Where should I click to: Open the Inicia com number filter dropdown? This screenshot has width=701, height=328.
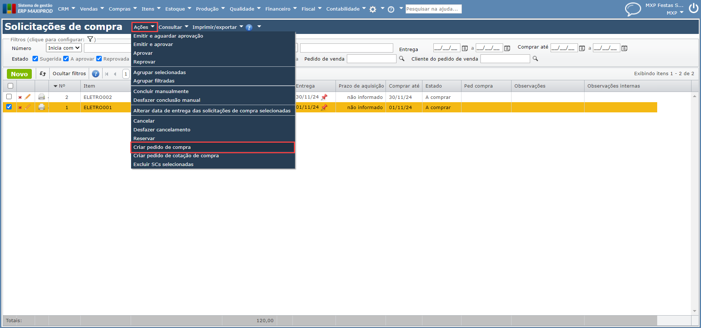coord(64,48)
